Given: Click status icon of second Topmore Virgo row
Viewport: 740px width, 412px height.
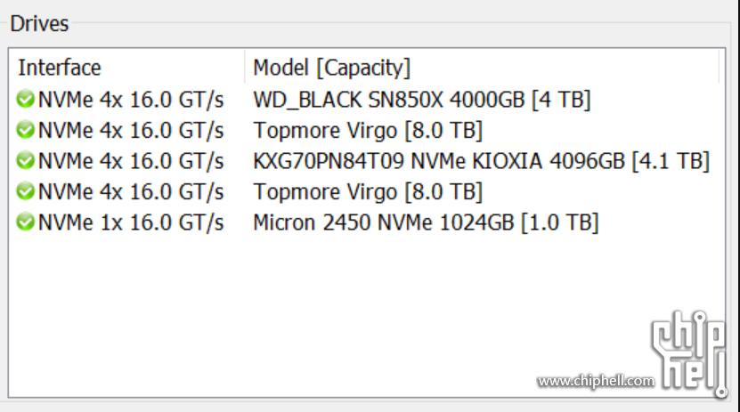Looking at the screenshot, I should [x=26, y=191].
